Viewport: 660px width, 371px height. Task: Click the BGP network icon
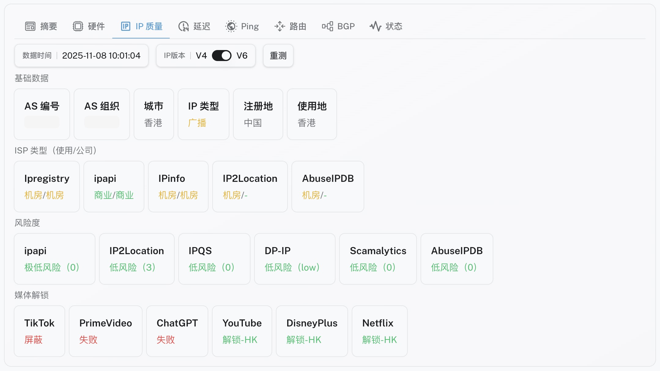(x=327, y=26)
